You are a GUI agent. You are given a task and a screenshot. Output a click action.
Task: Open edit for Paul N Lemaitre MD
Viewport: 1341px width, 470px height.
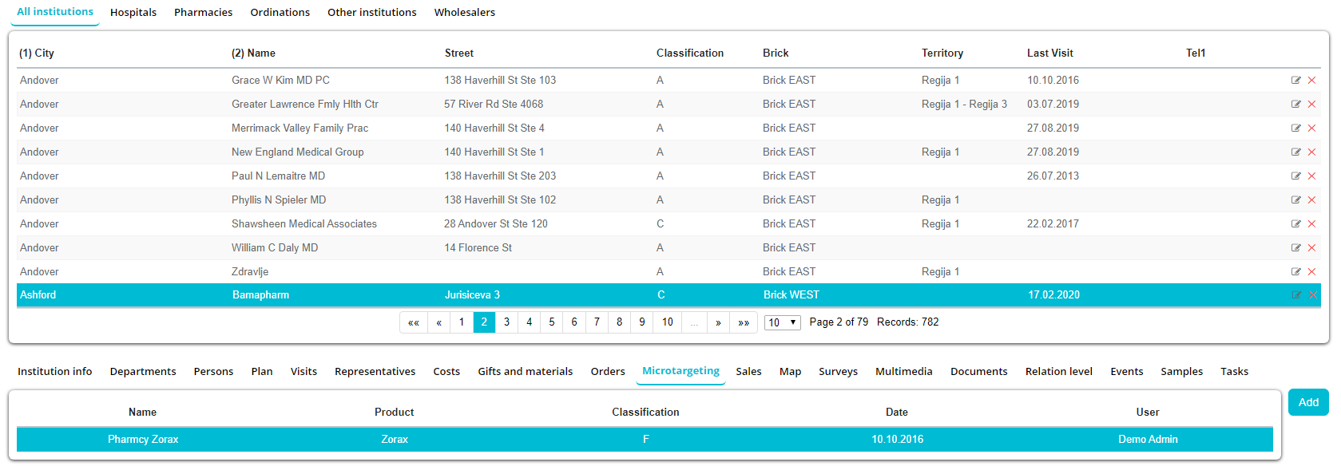[1295, 176]
